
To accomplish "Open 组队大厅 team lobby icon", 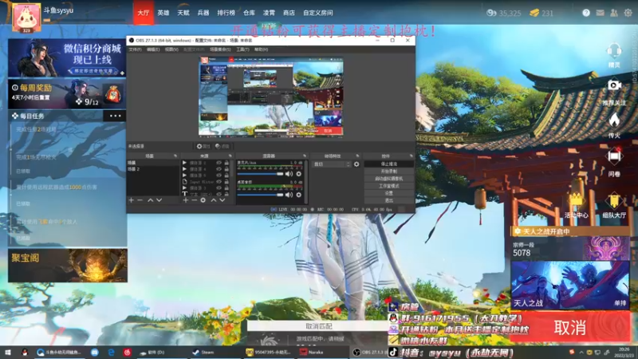I will (x=613, y=200).
